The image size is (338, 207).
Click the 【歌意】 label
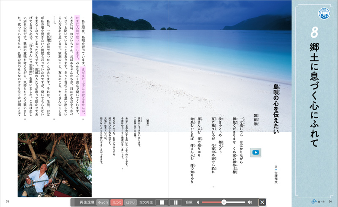(x=147, y=122)
